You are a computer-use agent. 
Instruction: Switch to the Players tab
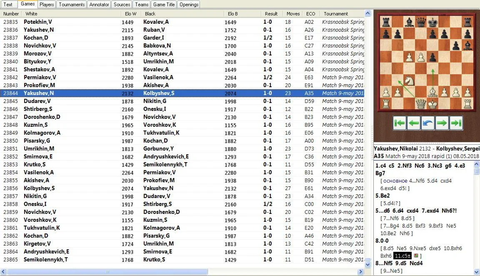[x=47, y=5]
